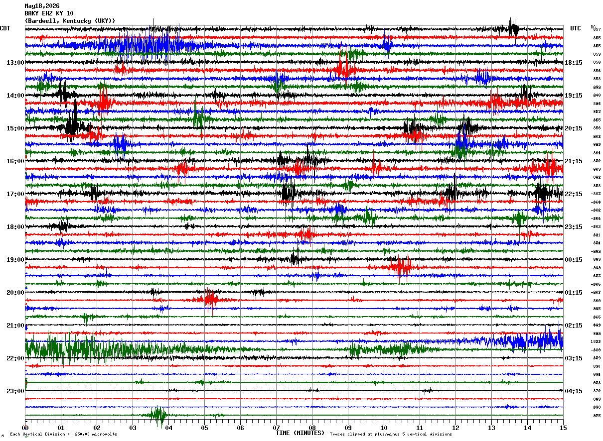Click the Traces clipped footer note
Screen dimensions: 603x441
pos(391,435)
